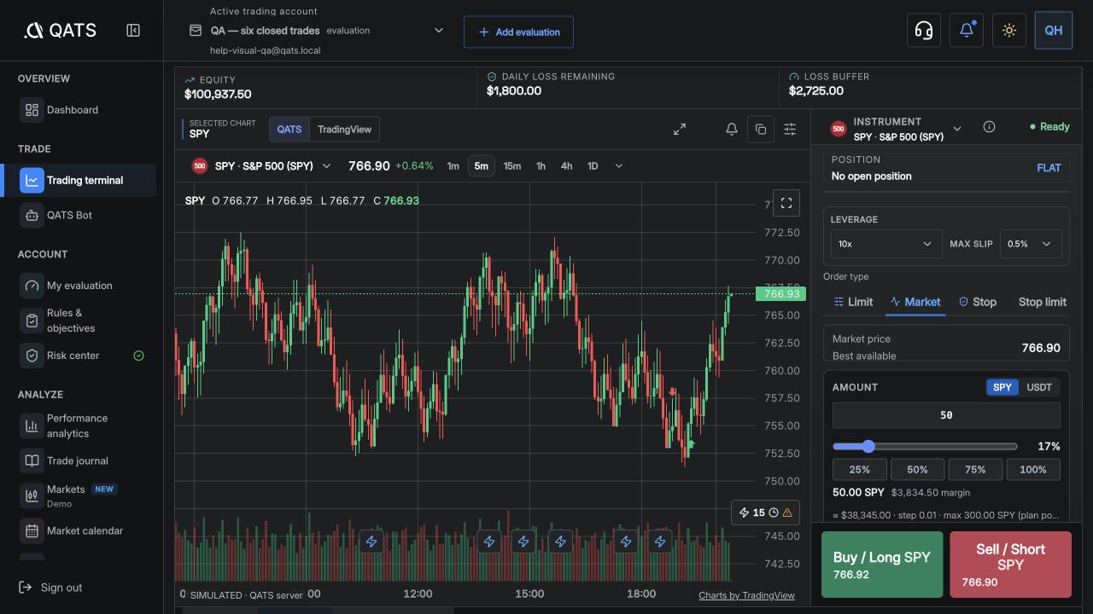Select 15m timeframe
The width and height of the screenshot is (1093, 614).
click(x=512, y=166)
